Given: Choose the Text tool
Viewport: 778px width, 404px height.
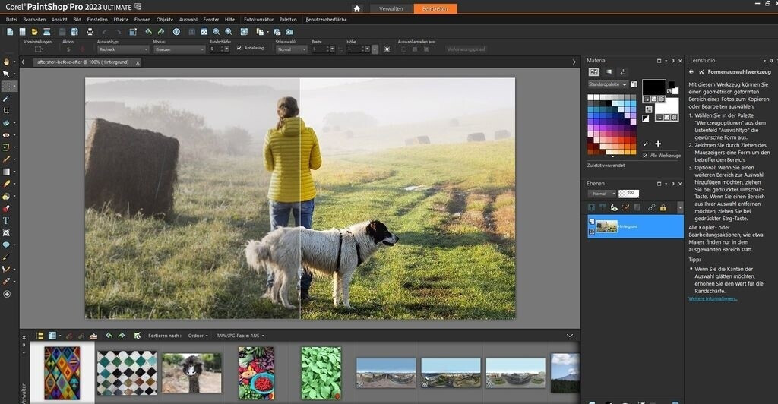Looking at the screenshot, I should 6,221.
